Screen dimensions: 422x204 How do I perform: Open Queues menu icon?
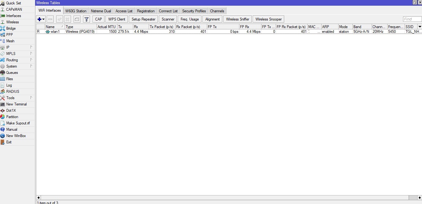coord(3,73)
